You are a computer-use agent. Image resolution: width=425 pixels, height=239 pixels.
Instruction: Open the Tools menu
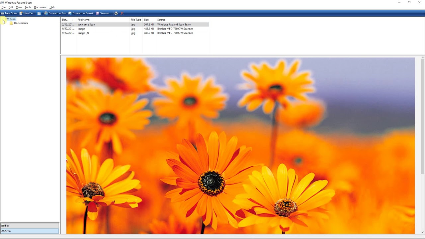point(28,7)
